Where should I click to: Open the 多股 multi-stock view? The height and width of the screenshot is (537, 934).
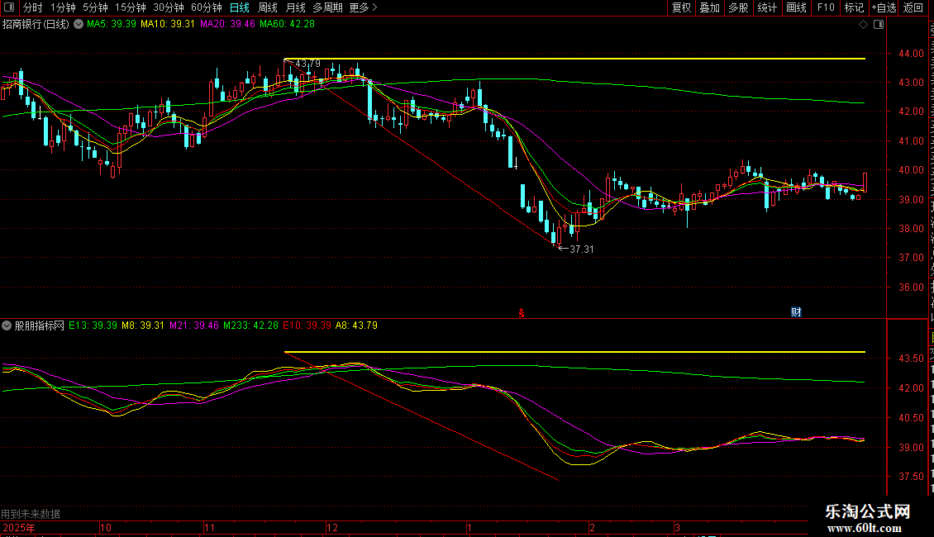pos(739,7)
